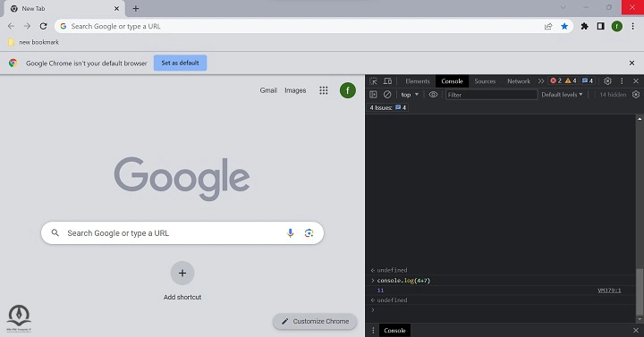Screen dimensions: 644x337
Task: Open the Google apps grid
Action: [324, 90]
